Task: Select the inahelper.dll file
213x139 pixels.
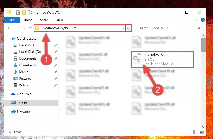Action: point(162,60)
